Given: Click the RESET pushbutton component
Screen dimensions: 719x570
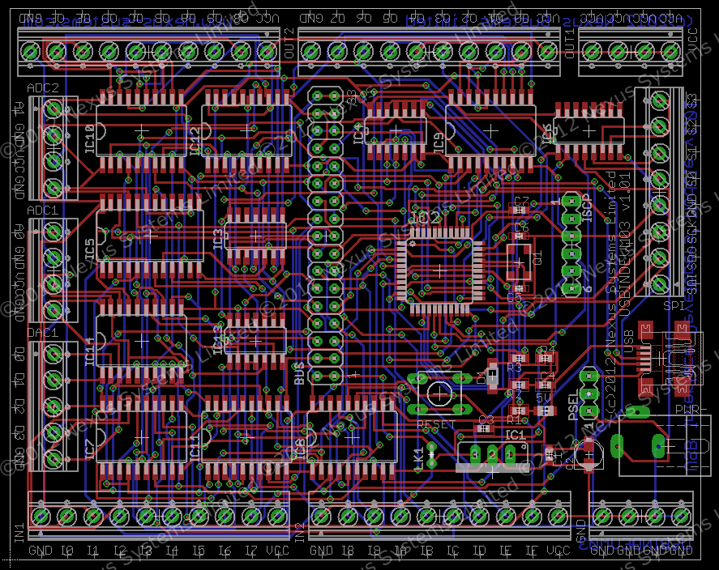Looking at the screenshot, I should (439, 393).
